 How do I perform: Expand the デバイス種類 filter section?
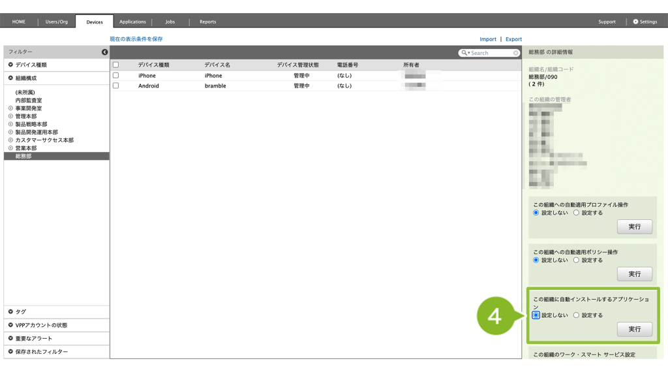[11, 65]
